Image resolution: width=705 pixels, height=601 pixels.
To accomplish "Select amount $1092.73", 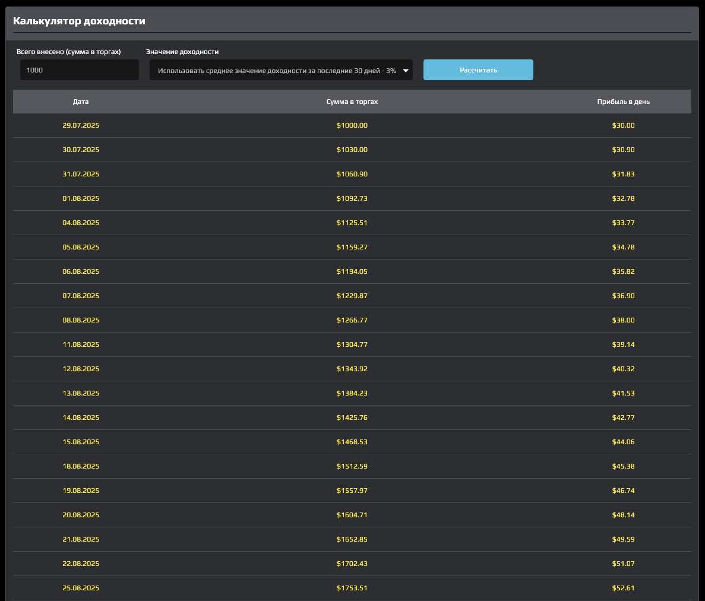I will pyautogui.click(x=352, y=198).
